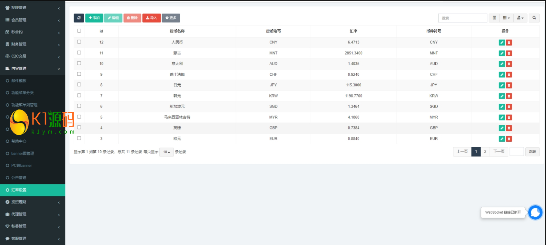Select the JPY row checkbox
546x245 pixels.
tap(79, 85)
